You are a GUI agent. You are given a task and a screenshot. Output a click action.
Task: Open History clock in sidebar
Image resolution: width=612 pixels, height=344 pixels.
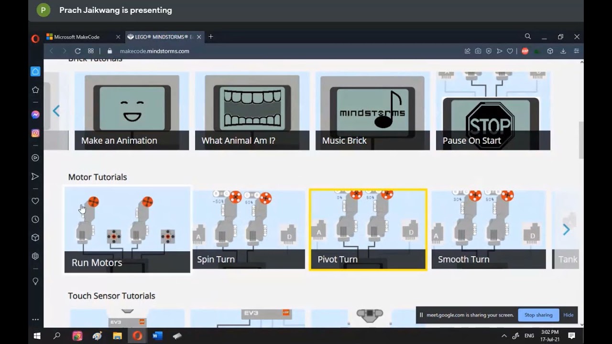[35, 219]
